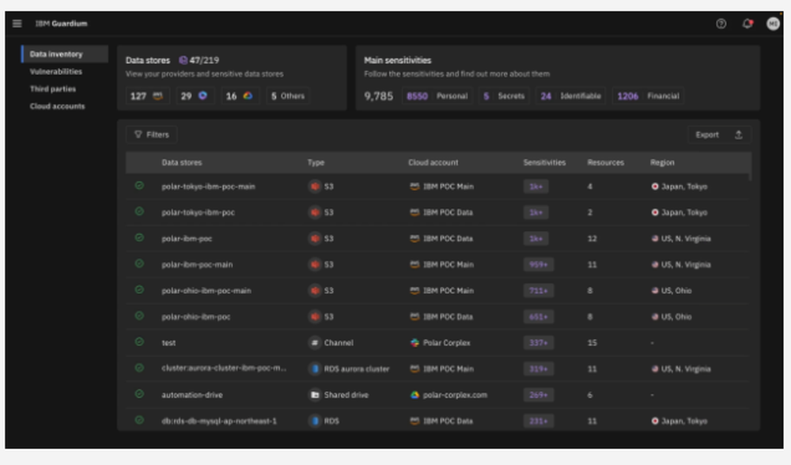Sort by Sensitivities column header
The height and width of the screenshot is (465, 791).
(544, 162)
